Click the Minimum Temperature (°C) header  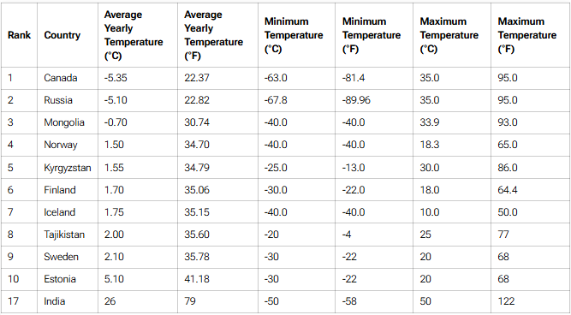pos(294,35)
